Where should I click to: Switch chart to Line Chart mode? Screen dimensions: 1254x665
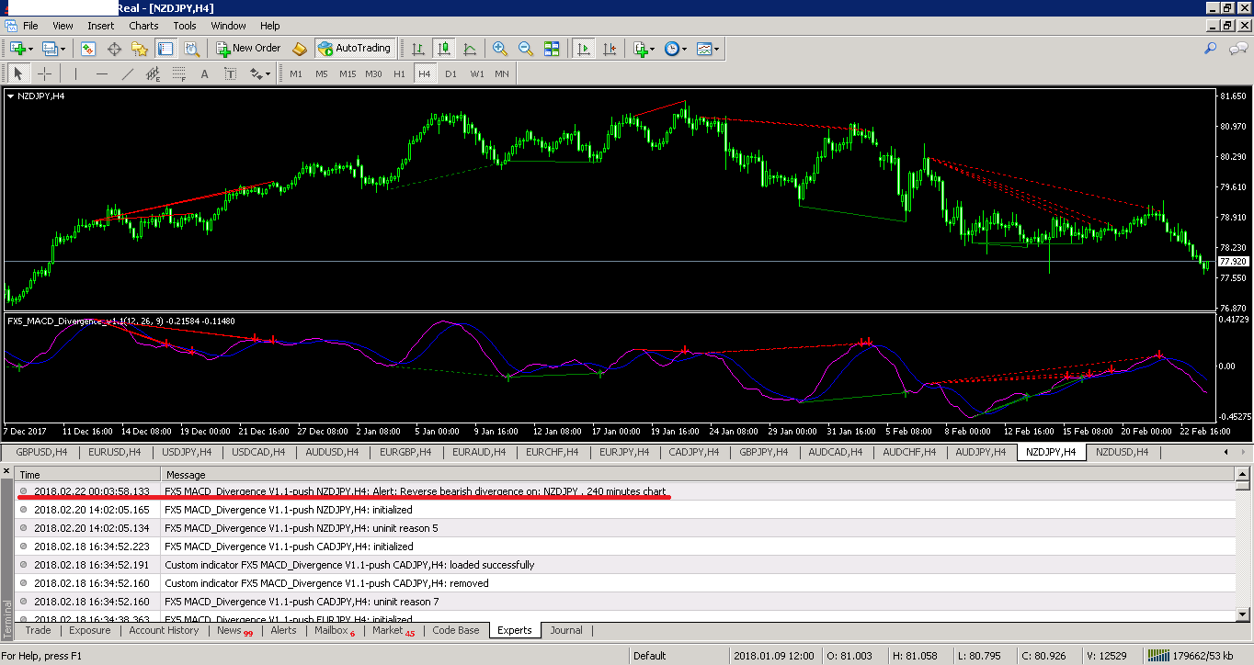coord(470,49)
